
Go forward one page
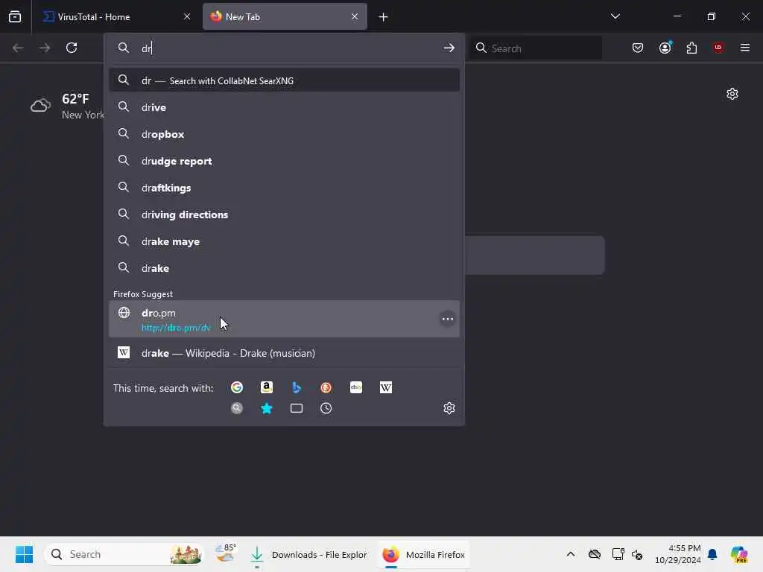coord(45,48)
